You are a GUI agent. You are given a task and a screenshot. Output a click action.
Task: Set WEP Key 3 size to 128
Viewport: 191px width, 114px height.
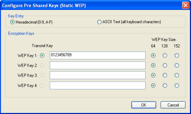(165, 75)
